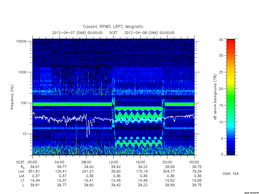Click the colorbar tick label '30'
259x194 pixels.
pos(221,56)
